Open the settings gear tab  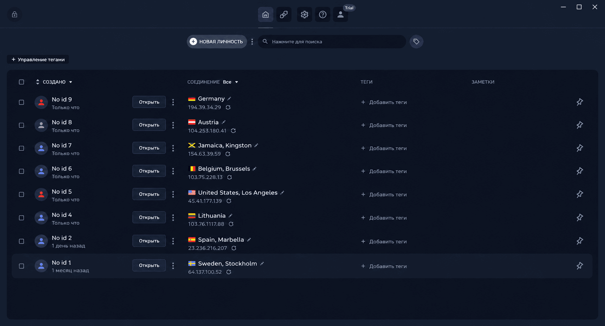pos(304,15)
